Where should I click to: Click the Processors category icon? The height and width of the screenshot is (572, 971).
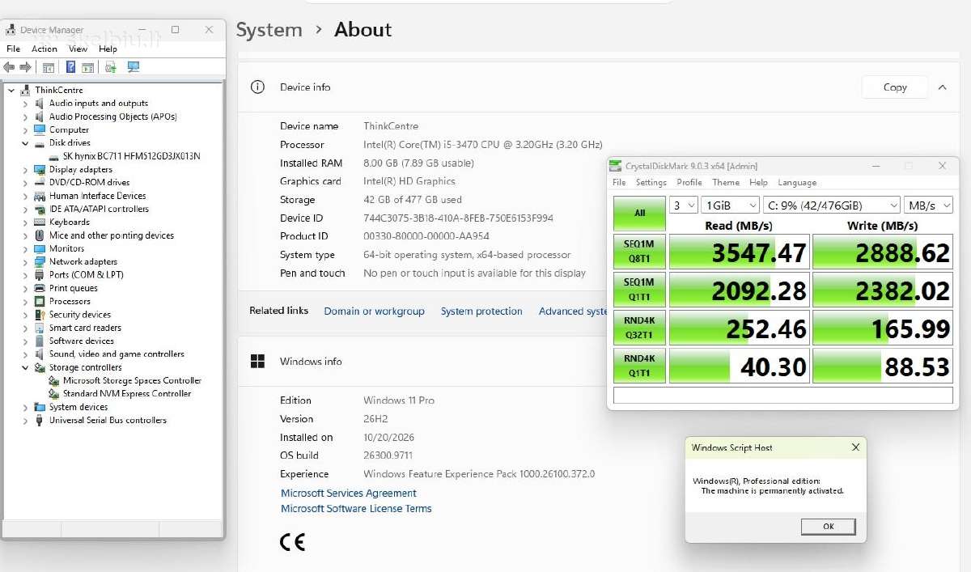tap(40, 302)
